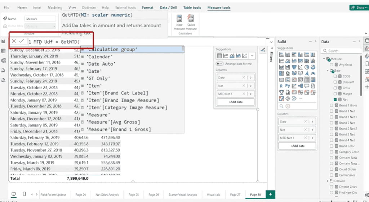Open Model view from left sidebar
Image resolution: width=369 pixels, height=202 pixels.
[x=3, y=60]
